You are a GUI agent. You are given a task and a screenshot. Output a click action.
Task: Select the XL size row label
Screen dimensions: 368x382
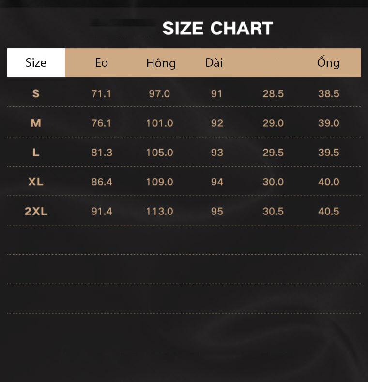click(x=36, y=182)
